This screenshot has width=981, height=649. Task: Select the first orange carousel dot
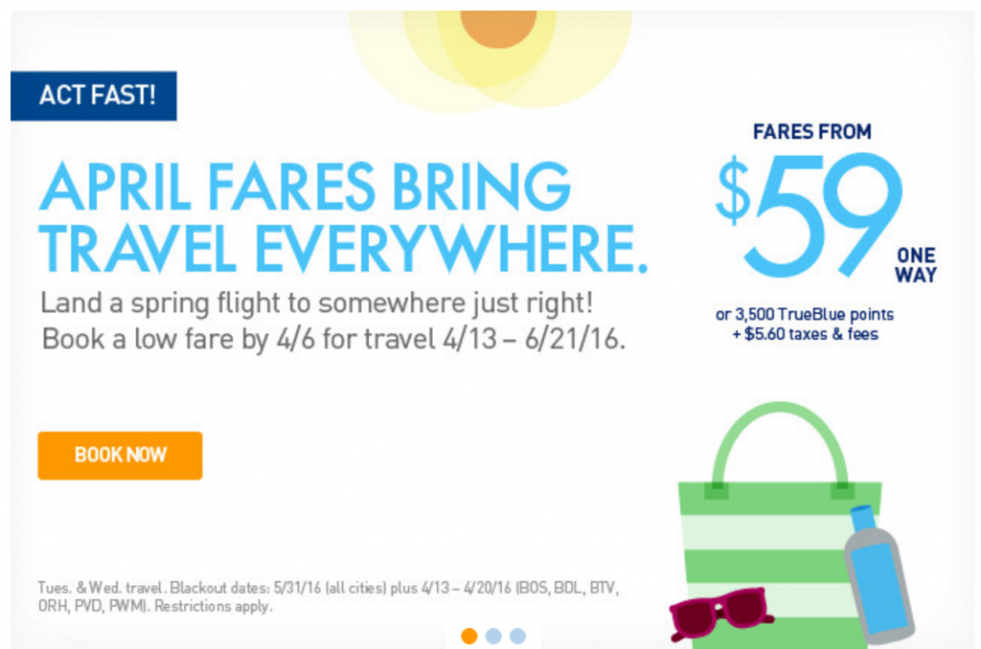[x=469, y=636]
